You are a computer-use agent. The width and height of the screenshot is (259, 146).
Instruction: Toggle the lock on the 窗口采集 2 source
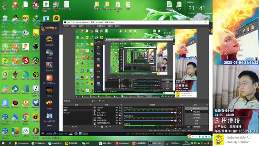[120, 116]
